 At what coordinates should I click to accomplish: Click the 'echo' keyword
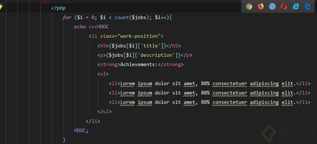click(80, 27)
